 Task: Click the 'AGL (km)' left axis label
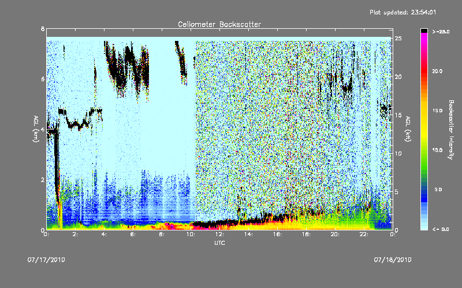36,129
